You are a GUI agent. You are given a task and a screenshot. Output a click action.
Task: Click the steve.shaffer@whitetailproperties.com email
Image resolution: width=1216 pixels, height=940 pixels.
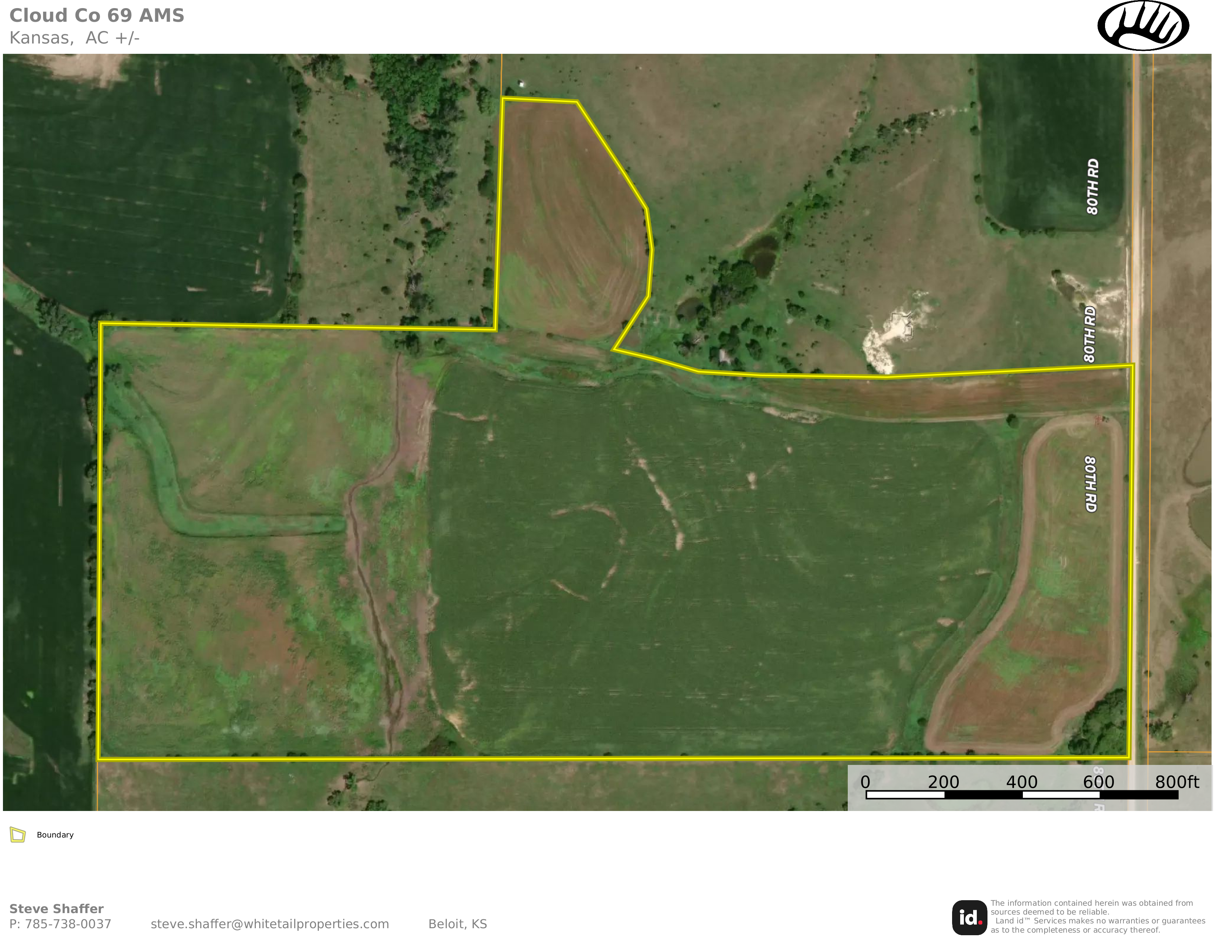[x=269, y=924]
